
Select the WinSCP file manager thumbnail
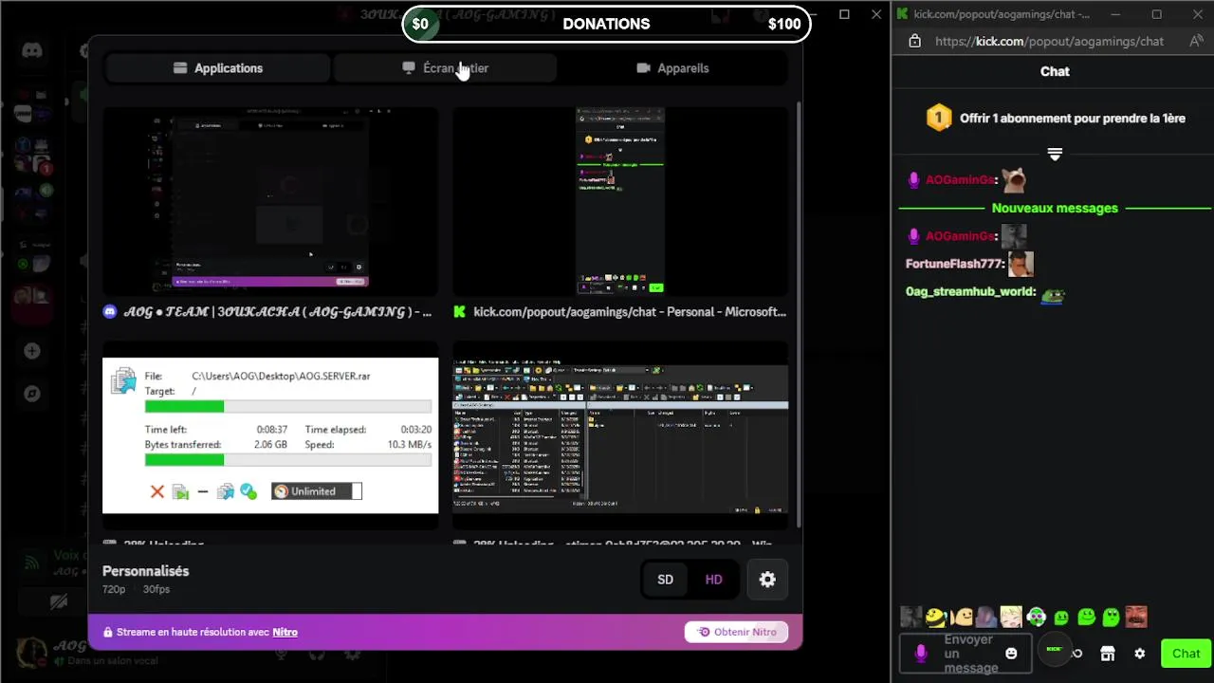(620, 435)
